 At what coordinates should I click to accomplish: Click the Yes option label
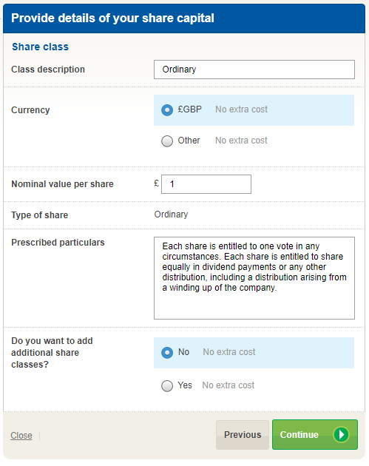(185, 385)
